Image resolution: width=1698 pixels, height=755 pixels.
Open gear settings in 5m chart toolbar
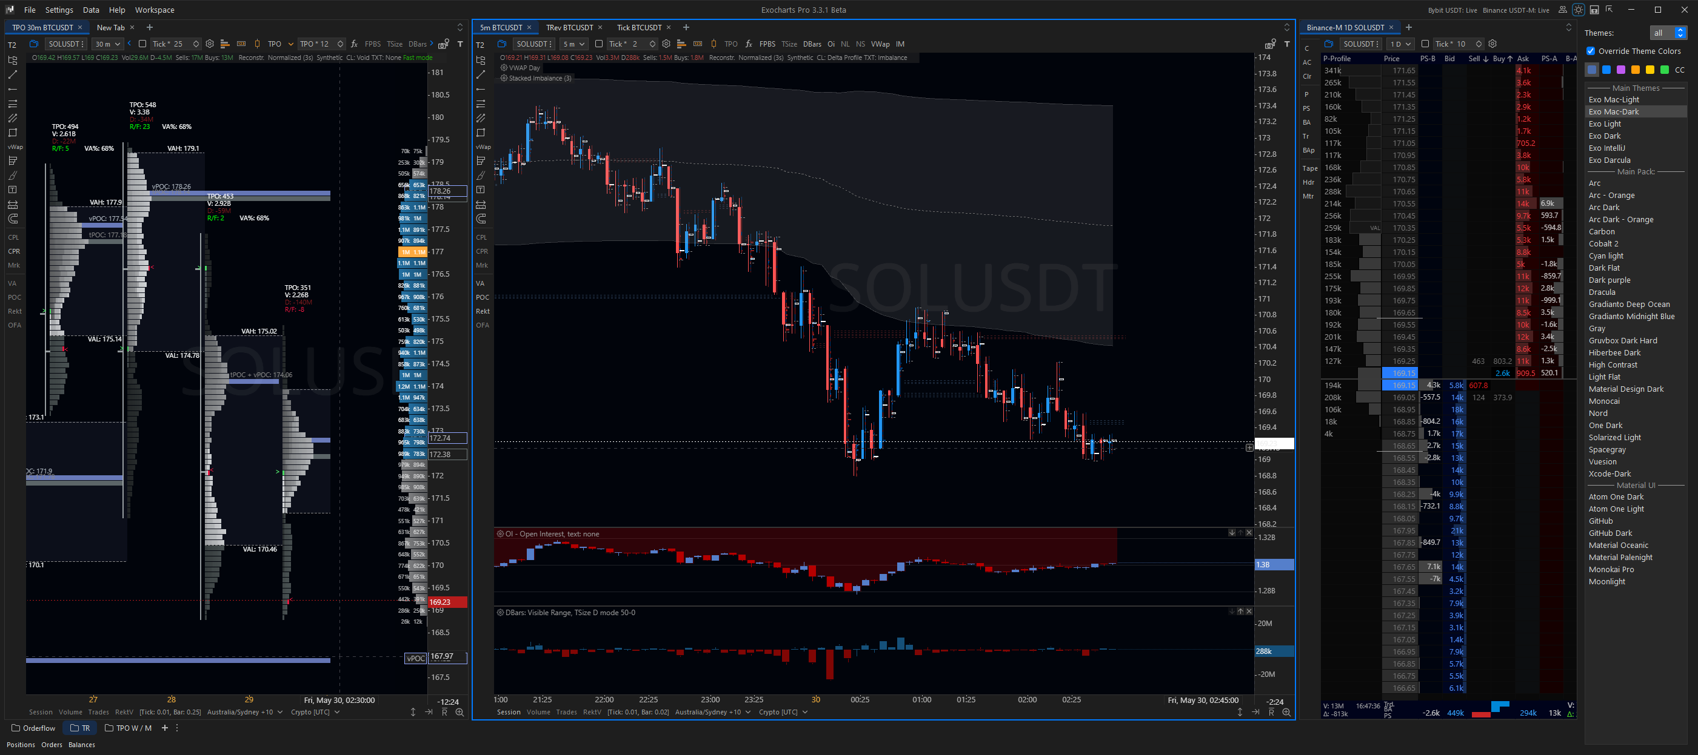[x=666, y=44]
